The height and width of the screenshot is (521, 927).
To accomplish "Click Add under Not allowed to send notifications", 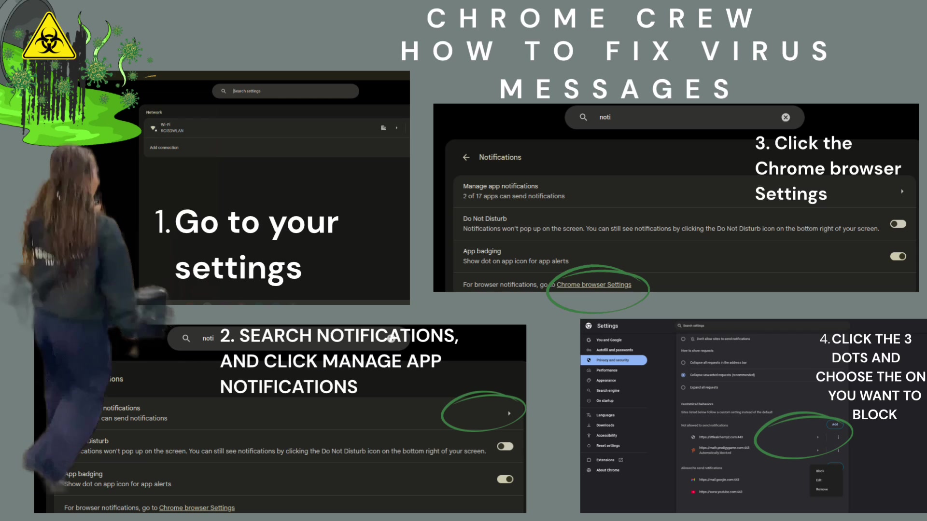I will [835, 425].
